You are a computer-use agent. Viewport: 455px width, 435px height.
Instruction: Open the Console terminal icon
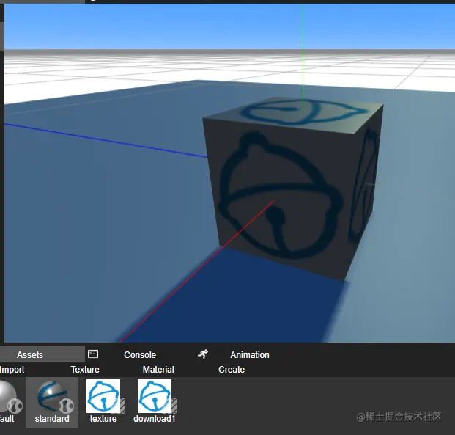(x=93, y=354)
